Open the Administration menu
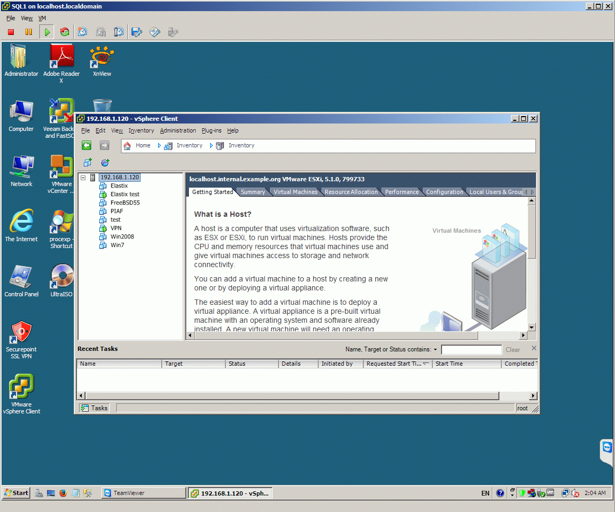Image resolution: width=615 pixels, height=512 pixels. [178, 130]
